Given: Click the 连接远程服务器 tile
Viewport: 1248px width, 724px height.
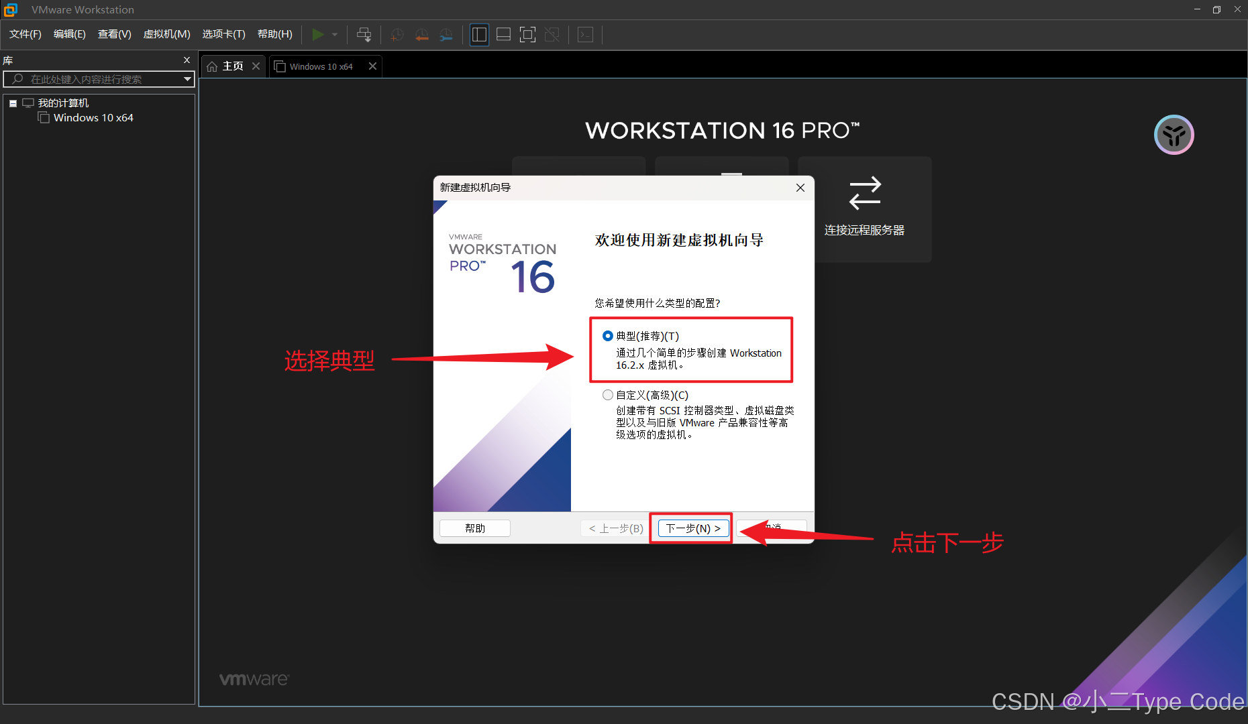Looking at the screenshot, I should [x=864, y=208].
